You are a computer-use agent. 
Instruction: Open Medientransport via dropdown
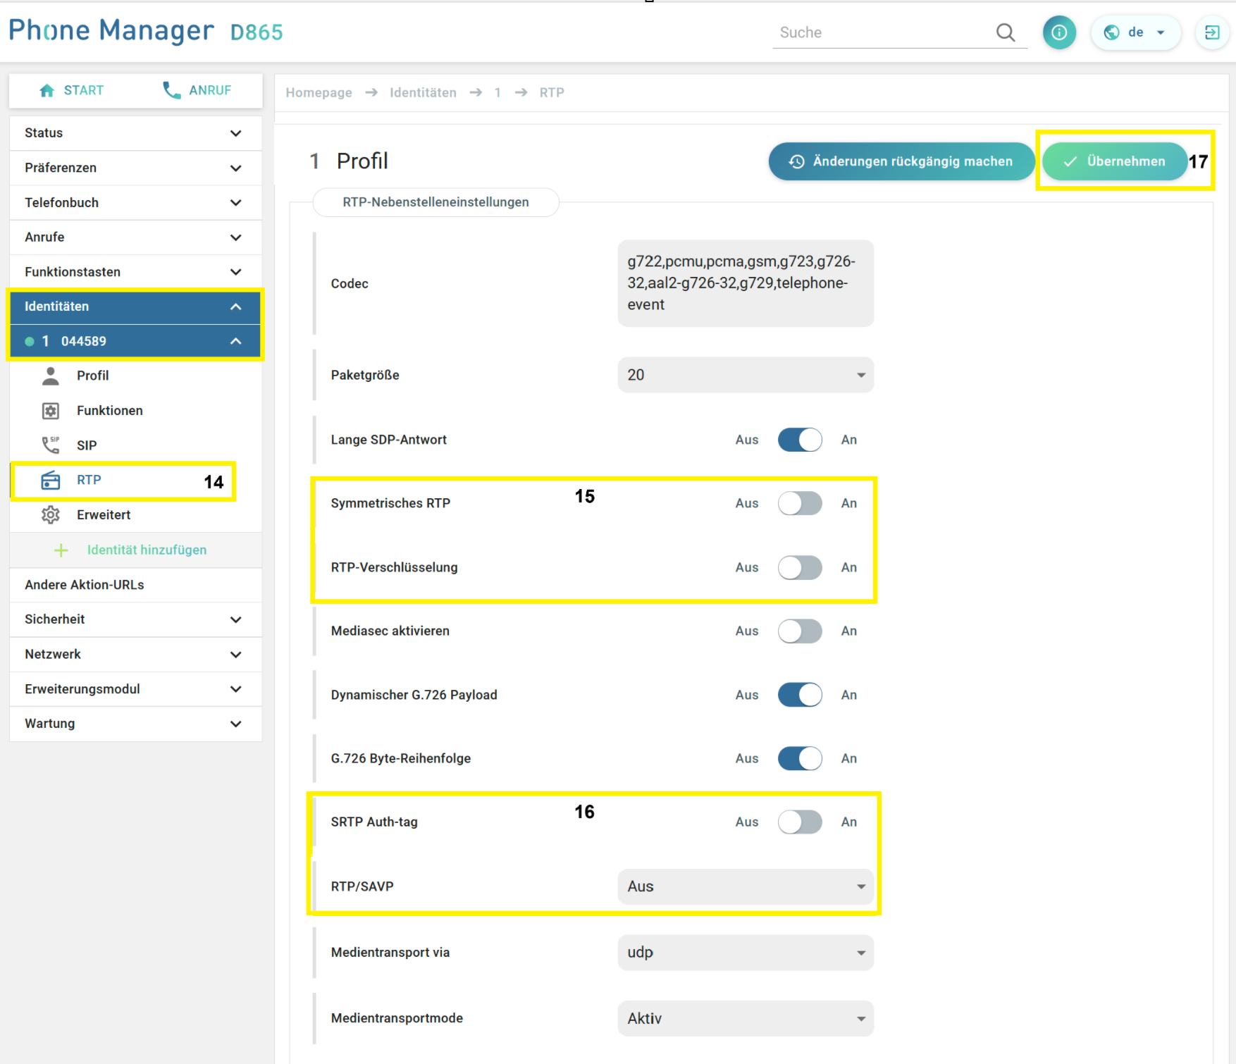pyautogui.click(x=746, y=953)
